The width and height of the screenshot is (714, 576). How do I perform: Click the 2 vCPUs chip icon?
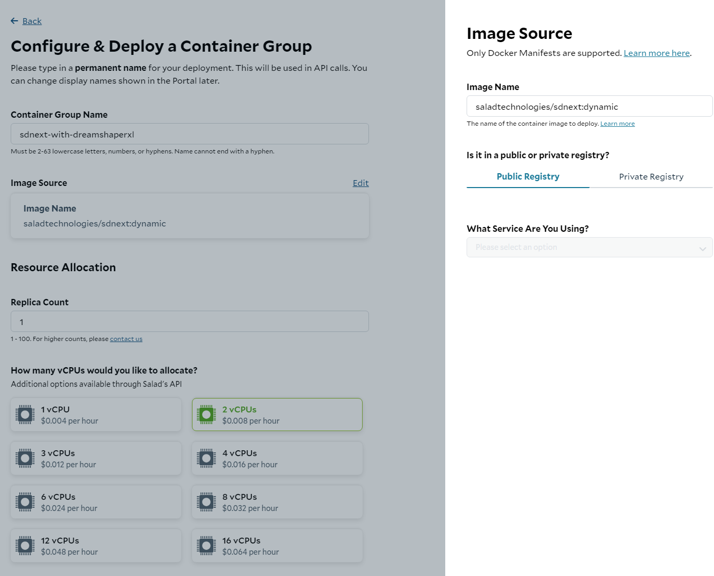206,415
